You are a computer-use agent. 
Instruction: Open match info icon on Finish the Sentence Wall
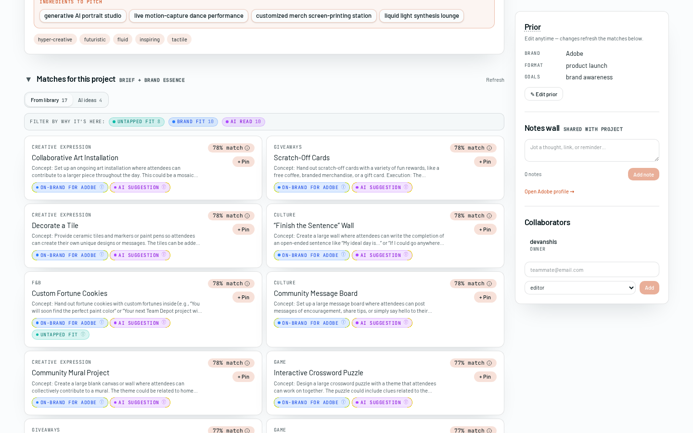pos(489,216)
